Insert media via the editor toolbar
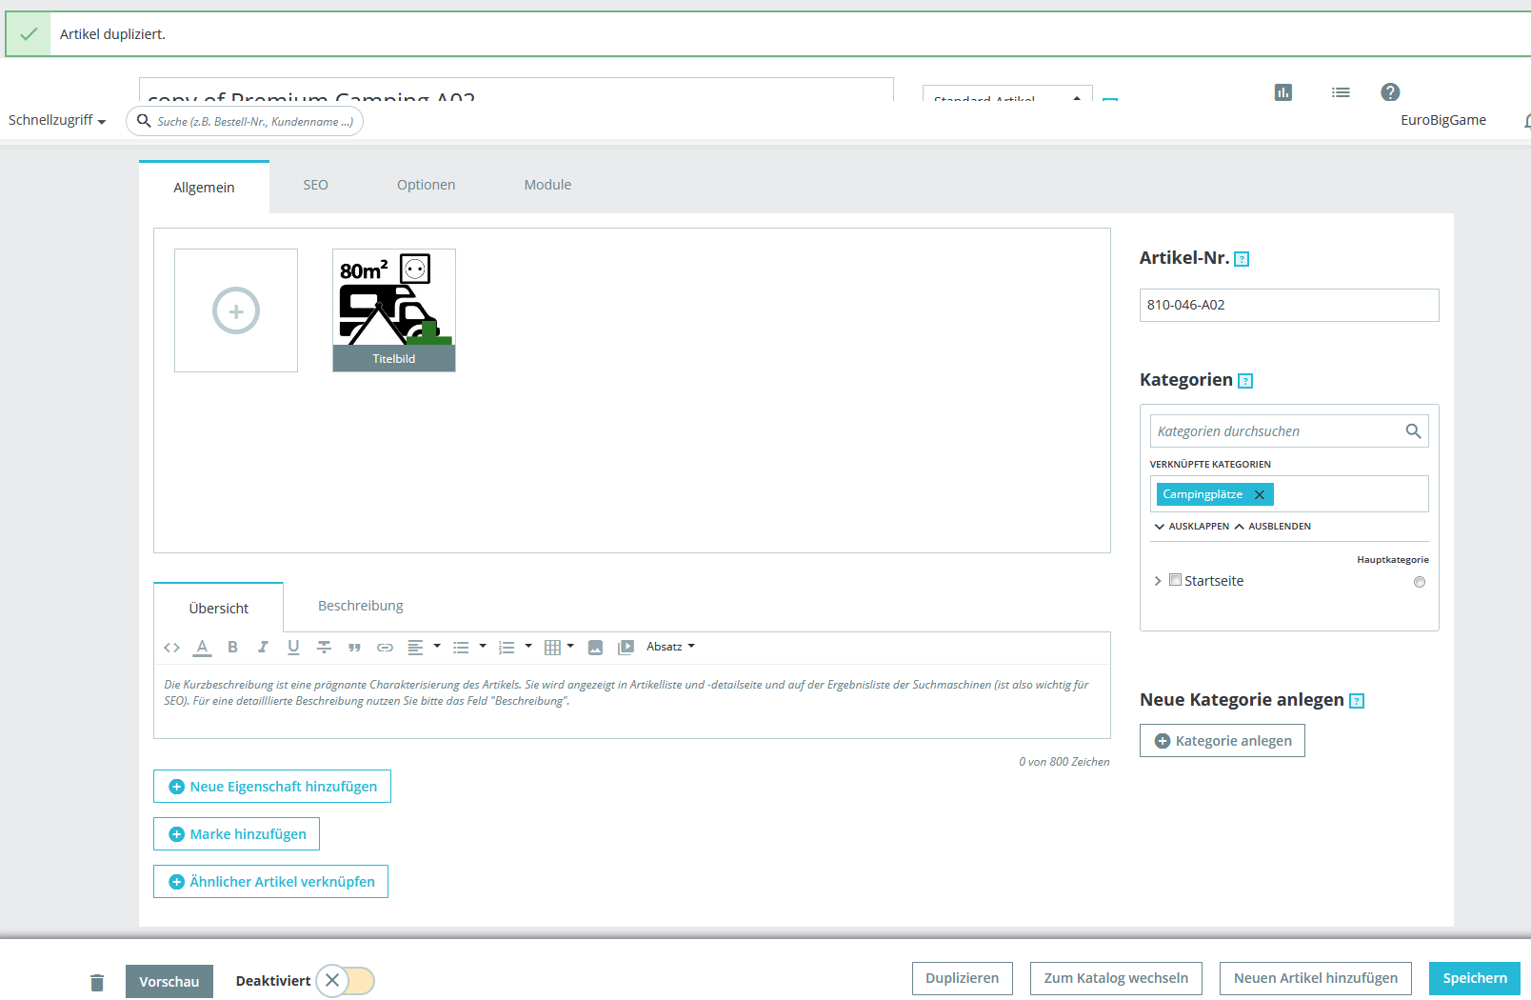The width and height of the screenshot is (1531, 1000). click(626, 648)
